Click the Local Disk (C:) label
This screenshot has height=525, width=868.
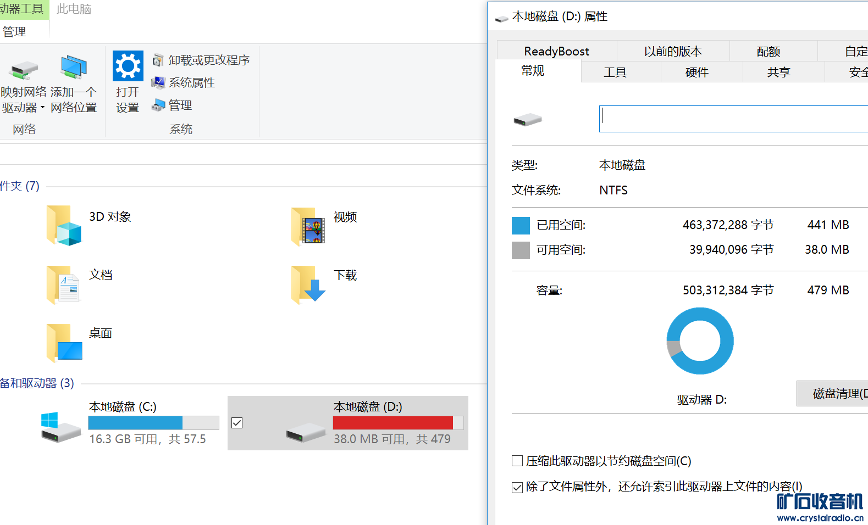click(123, 406)
